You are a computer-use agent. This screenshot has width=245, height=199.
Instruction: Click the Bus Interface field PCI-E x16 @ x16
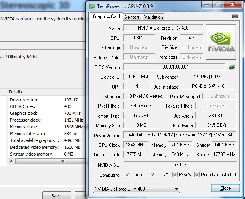(208, 86)
